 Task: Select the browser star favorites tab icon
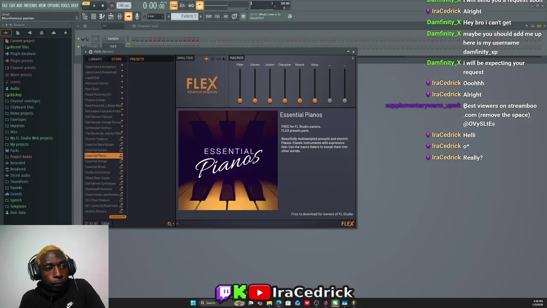pos(65,33)
